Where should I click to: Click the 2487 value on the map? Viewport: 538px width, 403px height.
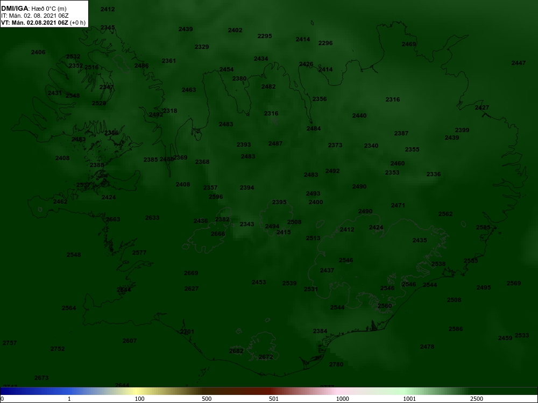point(275,143)
